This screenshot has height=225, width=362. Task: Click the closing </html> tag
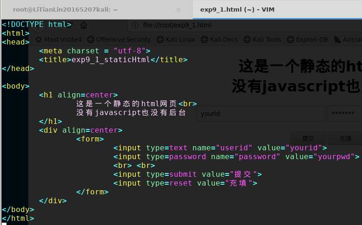[18, 219]
